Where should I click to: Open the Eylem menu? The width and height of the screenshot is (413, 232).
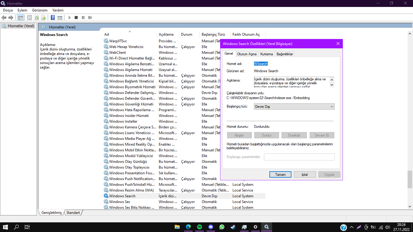[x=22, y=10]
